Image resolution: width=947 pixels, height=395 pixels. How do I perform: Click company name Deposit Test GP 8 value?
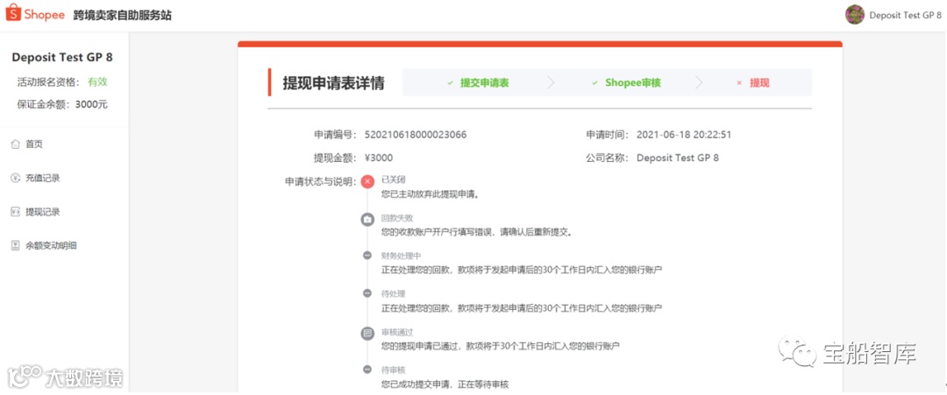(678, 158)
